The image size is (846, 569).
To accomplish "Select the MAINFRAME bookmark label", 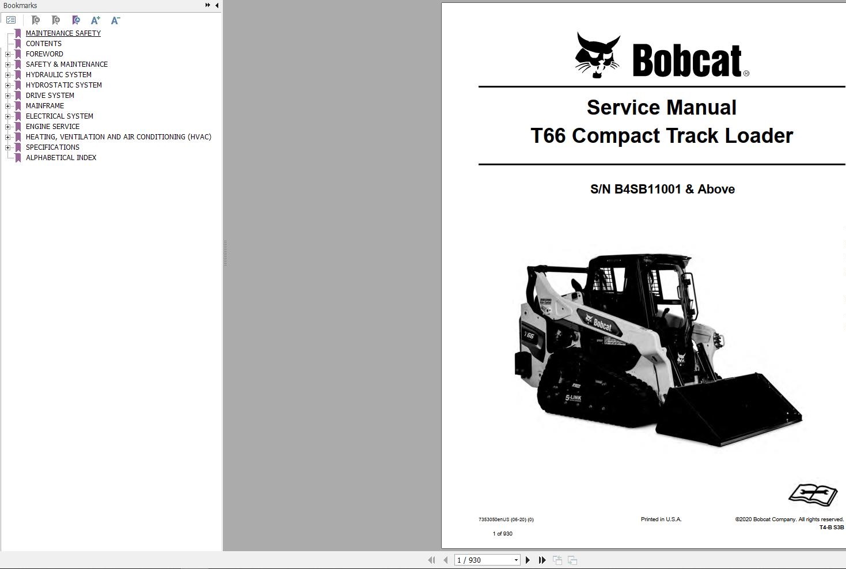I will click(45, 106).
